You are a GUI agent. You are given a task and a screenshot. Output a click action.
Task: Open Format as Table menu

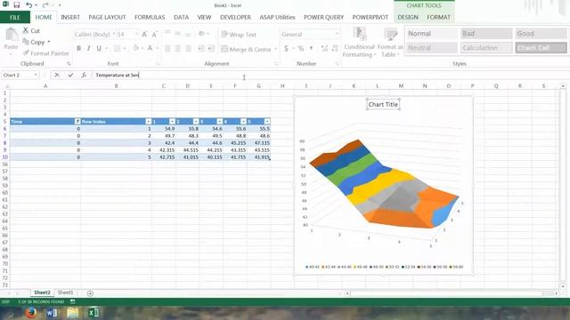[390, 43]
